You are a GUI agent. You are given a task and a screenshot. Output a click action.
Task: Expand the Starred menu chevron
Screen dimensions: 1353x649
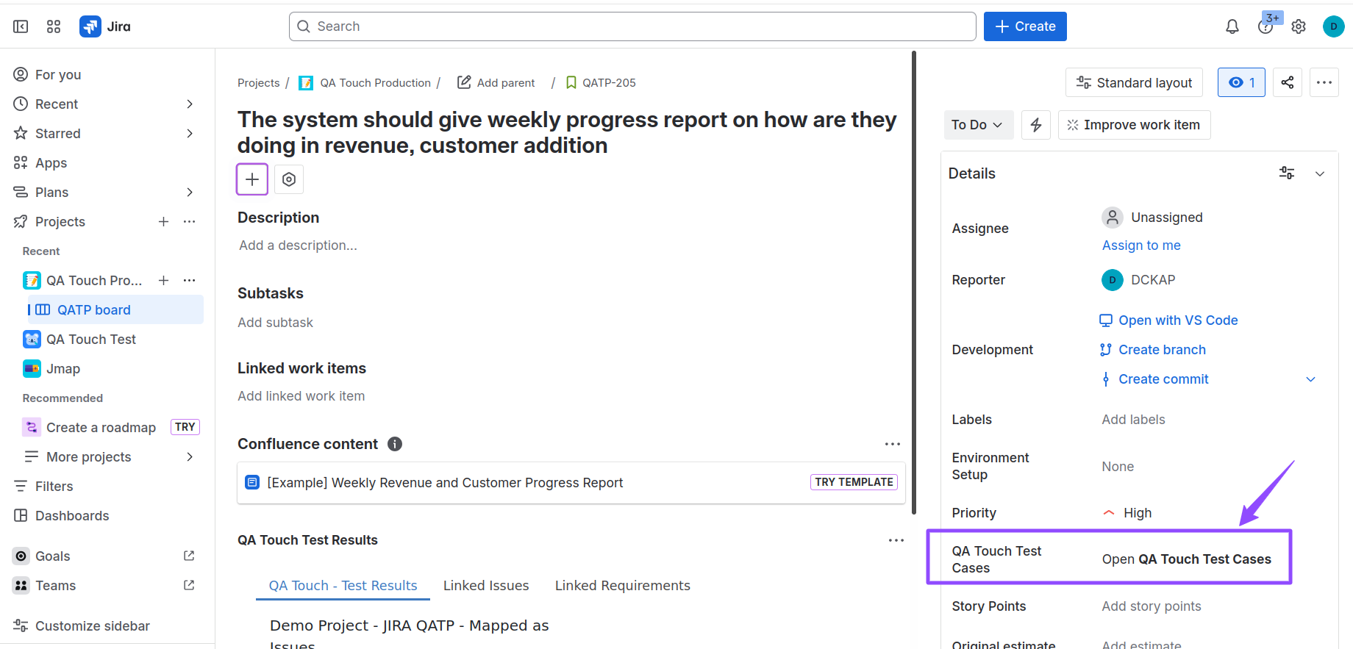point(190,133)
